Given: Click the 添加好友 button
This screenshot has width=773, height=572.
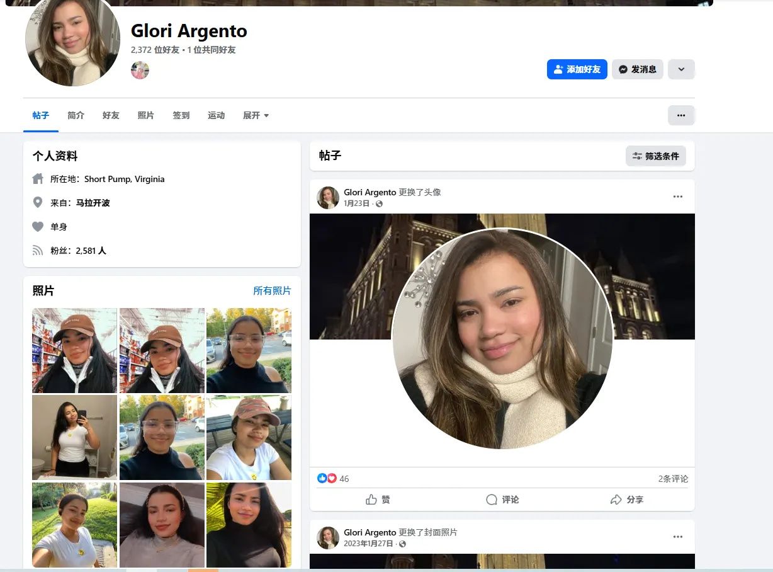Looking at the screenshot, I should [x=577, y=69].
